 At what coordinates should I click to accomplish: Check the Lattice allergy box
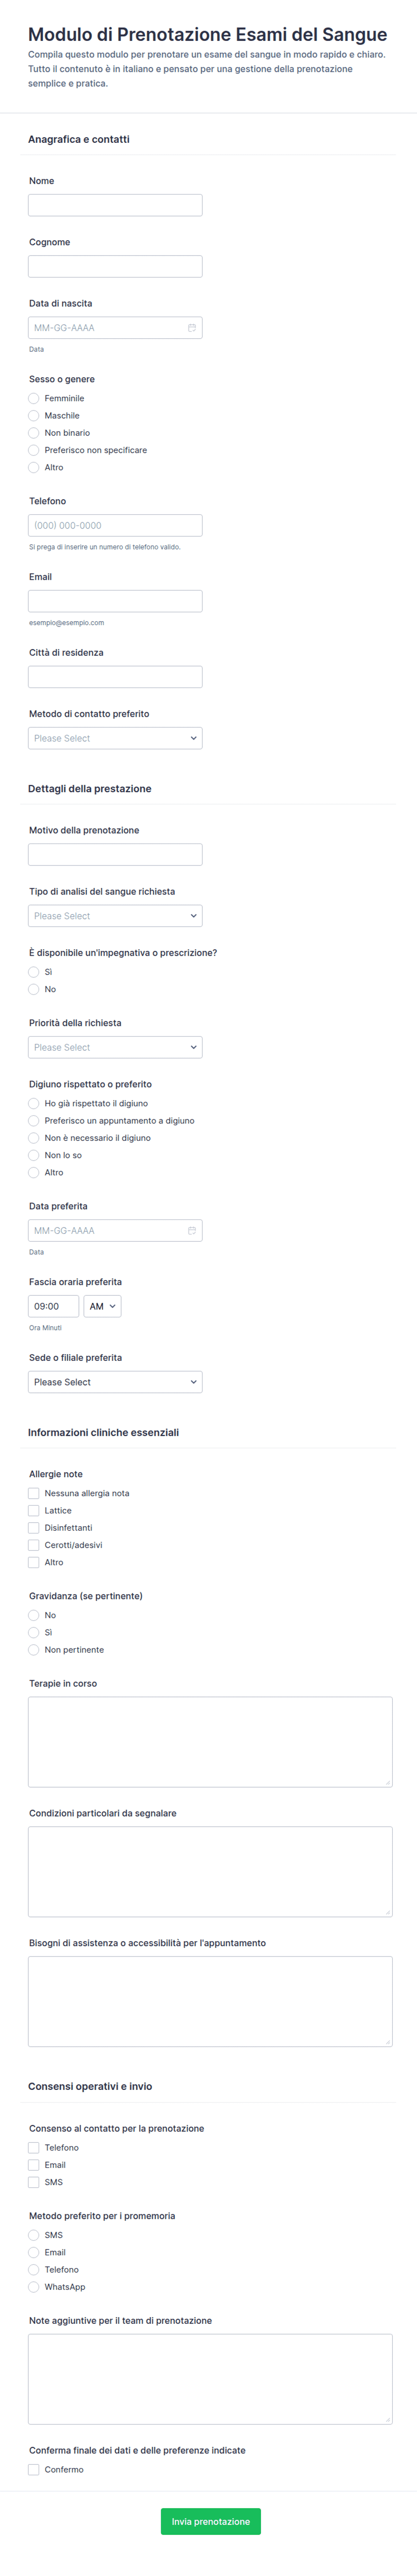34,1511
